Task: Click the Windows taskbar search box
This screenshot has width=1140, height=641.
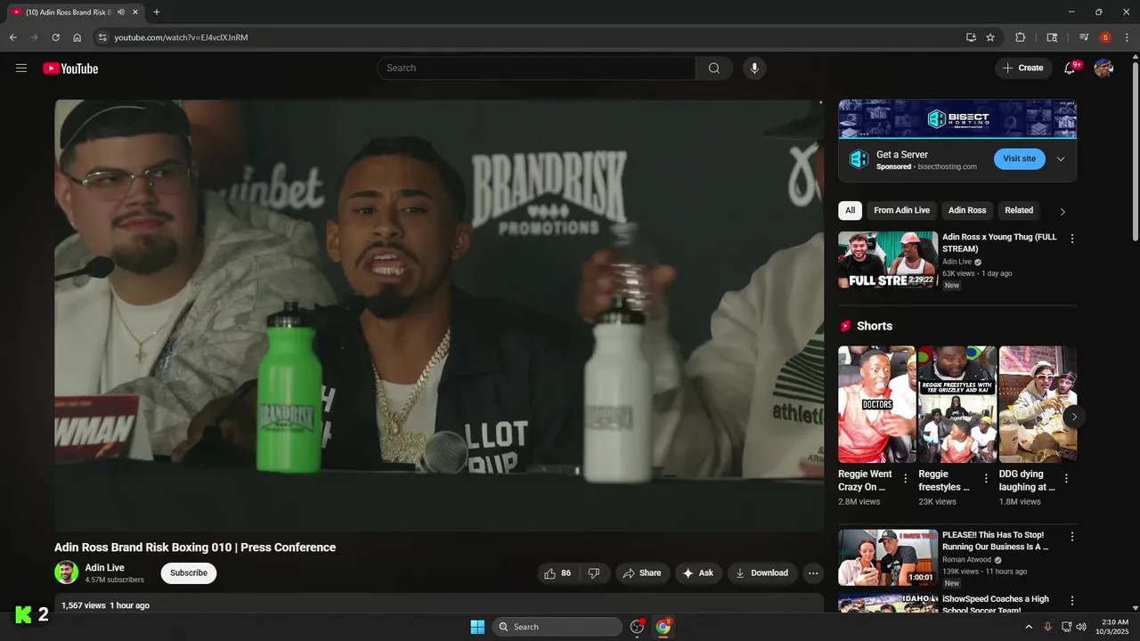Action: pos(558,627)
